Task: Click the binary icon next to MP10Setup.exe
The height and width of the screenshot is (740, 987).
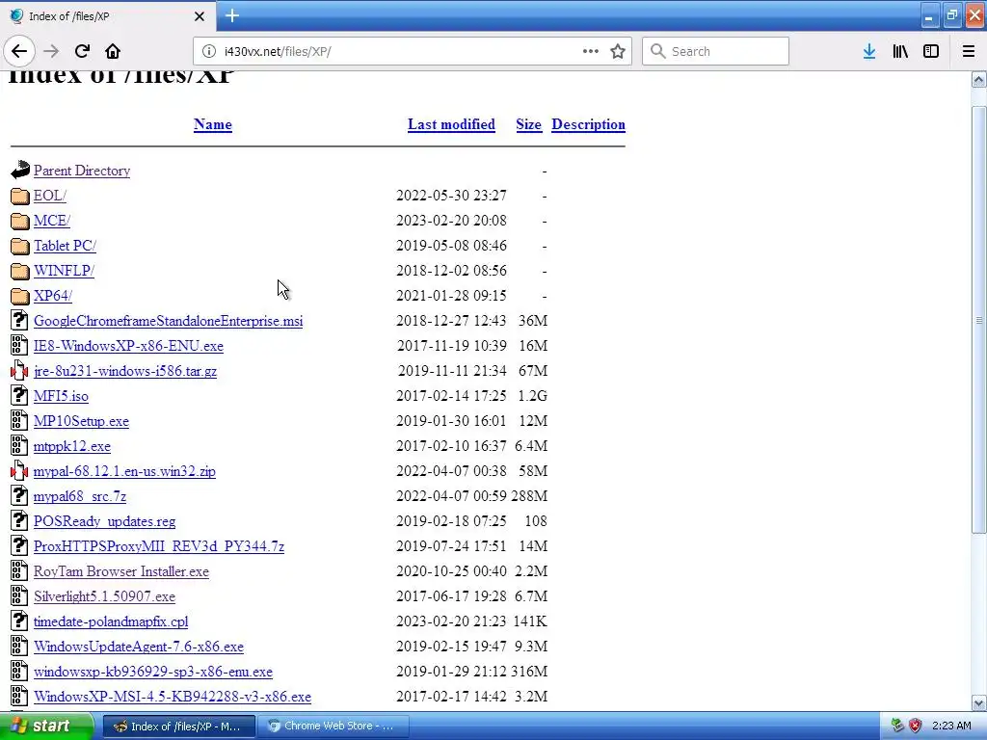Action: pyautogui.click(x=19, y=421)
